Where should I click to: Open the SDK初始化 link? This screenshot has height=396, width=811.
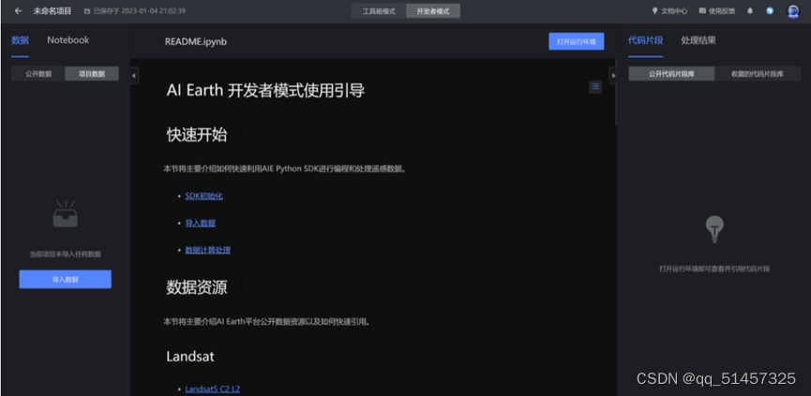point(203,197)
